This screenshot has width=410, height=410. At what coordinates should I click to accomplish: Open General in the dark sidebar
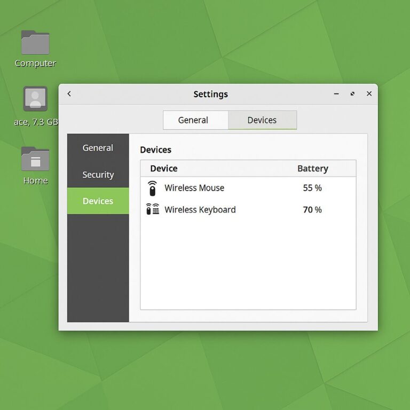98,148
